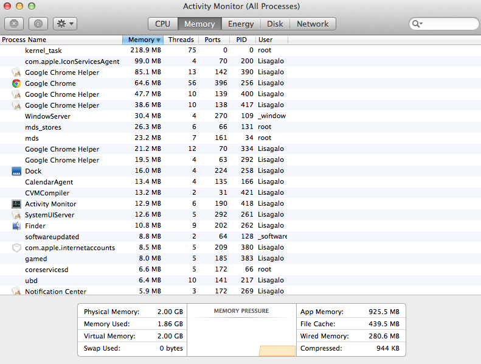481x364 pixels.
Task: Switch to the CPU tab
Action: tap(162, 24)
